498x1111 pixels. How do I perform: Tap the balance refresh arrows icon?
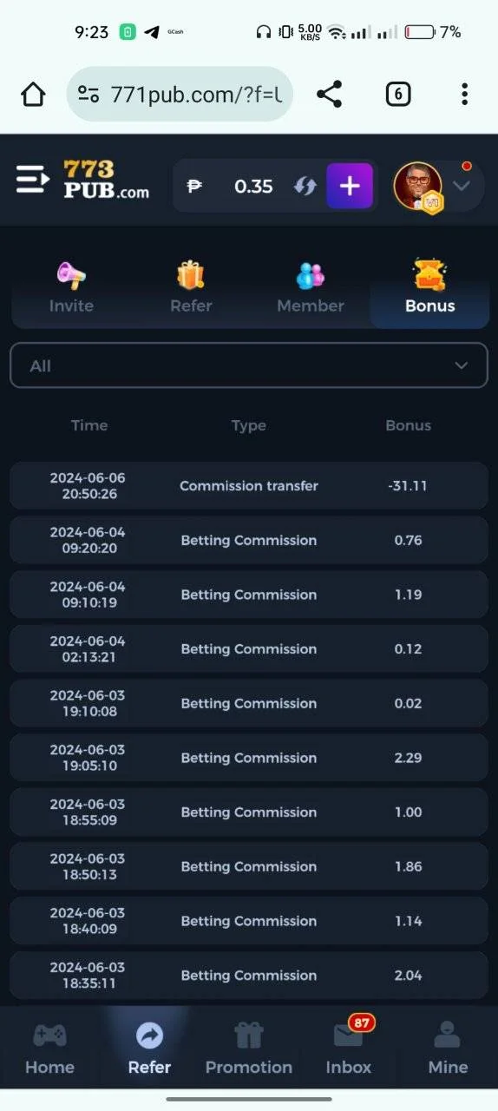coord(305,186)
